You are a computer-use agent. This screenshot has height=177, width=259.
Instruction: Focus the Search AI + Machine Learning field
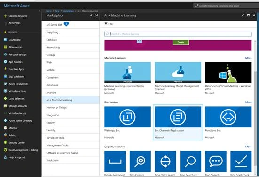178,34
